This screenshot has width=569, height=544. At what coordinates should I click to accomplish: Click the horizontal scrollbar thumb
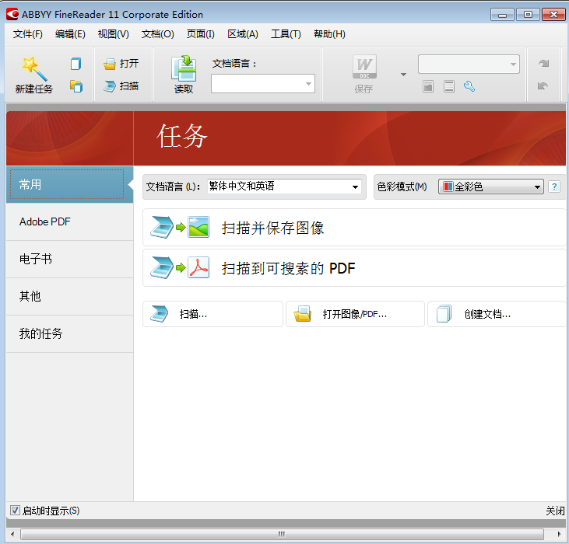281,535
